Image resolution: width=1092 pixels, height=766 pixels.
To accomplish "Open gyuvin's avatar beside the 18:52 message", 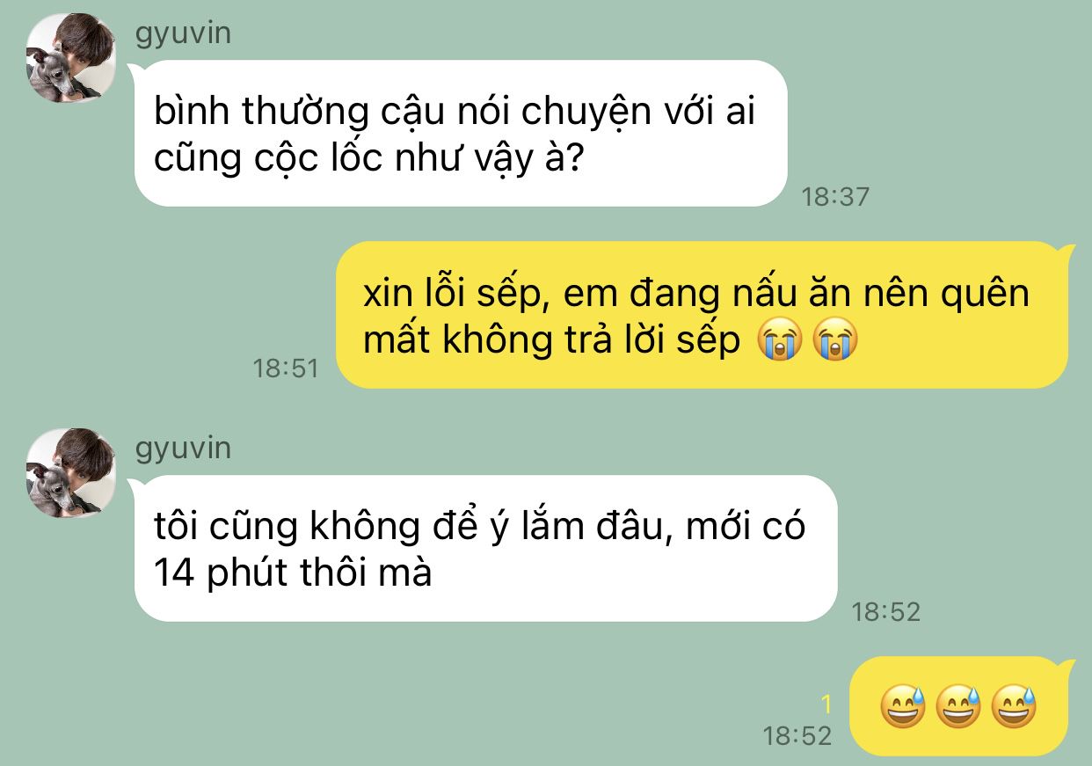I will (x=70, y=473).
